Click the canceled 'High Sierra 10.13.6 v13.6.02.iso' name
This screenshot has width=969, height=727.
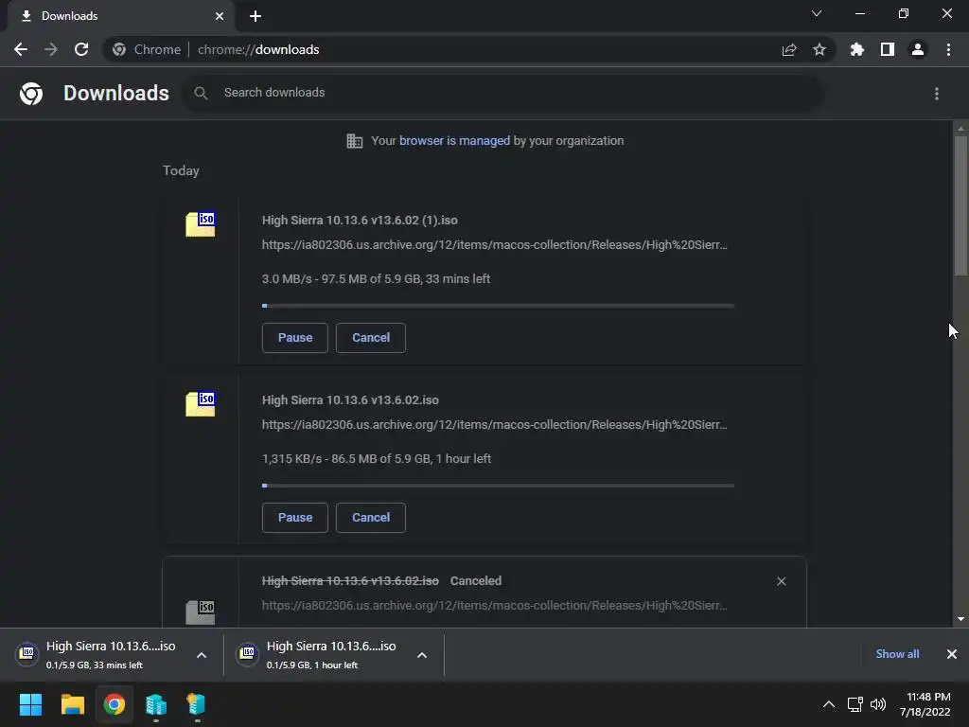point(350,581)
